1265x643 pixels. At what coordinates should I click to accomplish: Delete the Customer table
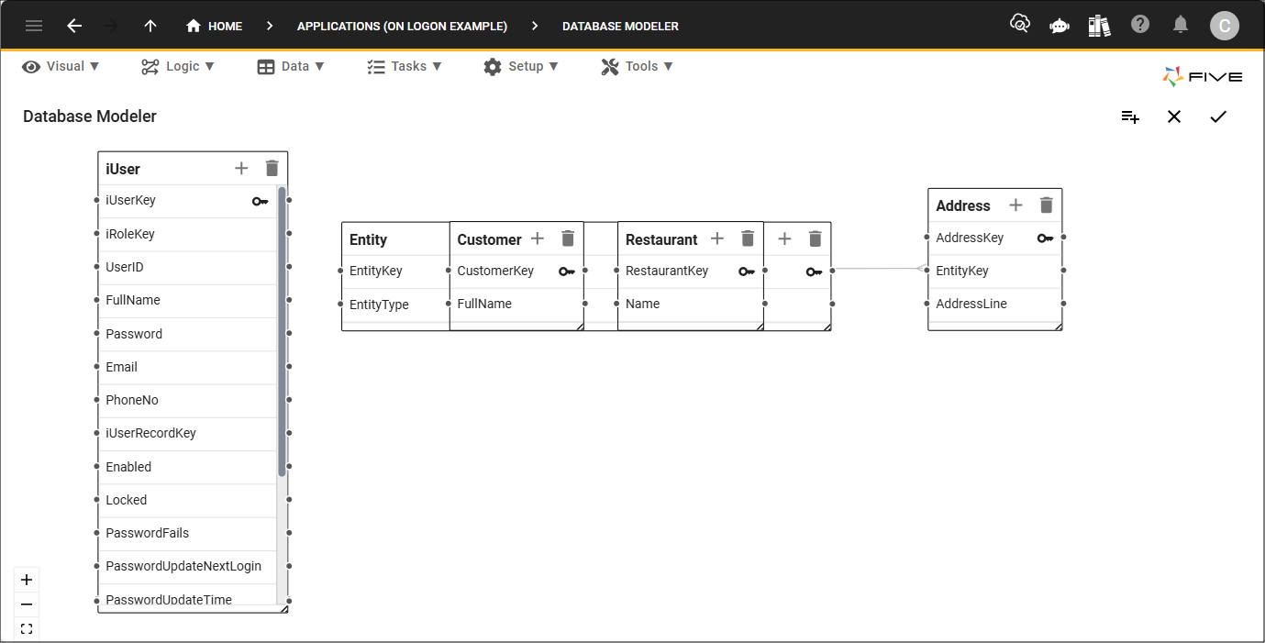tap(568, 238)
